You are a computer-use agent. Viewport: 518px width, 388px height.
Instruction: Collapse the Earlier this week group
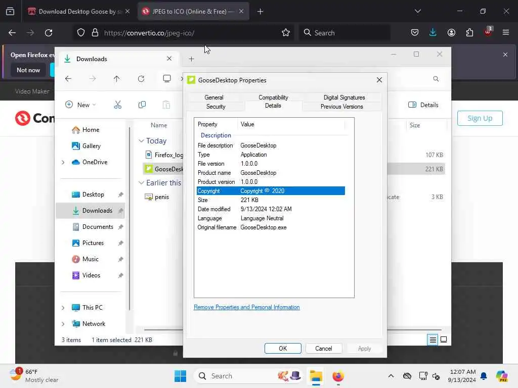tap(142, 183)
